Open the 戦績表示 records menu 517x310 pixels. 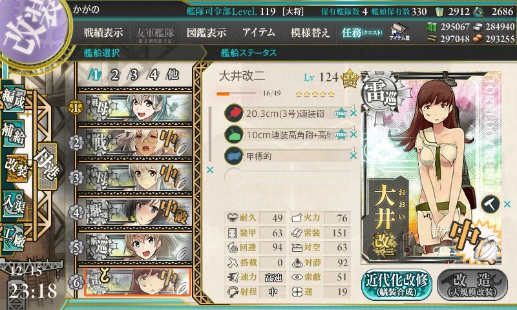point(103,32)
